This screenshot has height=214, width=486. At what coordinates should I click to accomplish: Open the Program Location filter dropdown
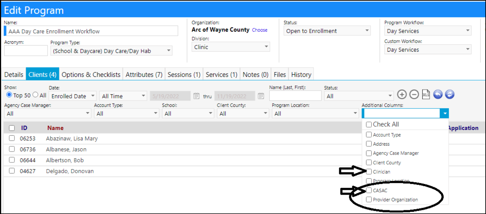(x=315, y=113)
